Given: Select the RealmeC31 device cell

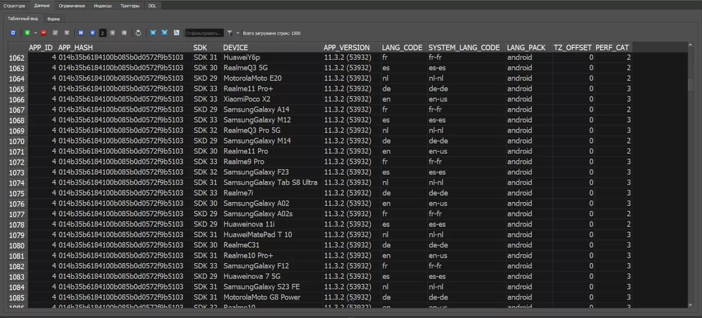Looking at the screenshot, I should pos(272,245).
